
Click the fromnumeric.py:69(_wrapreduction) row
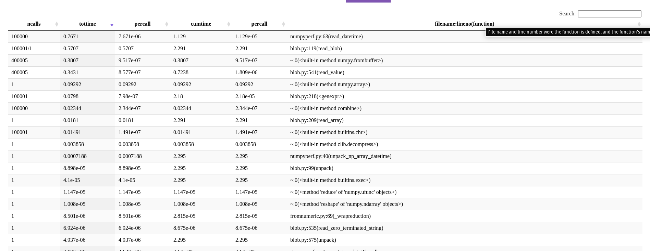(x=325, y=216)
